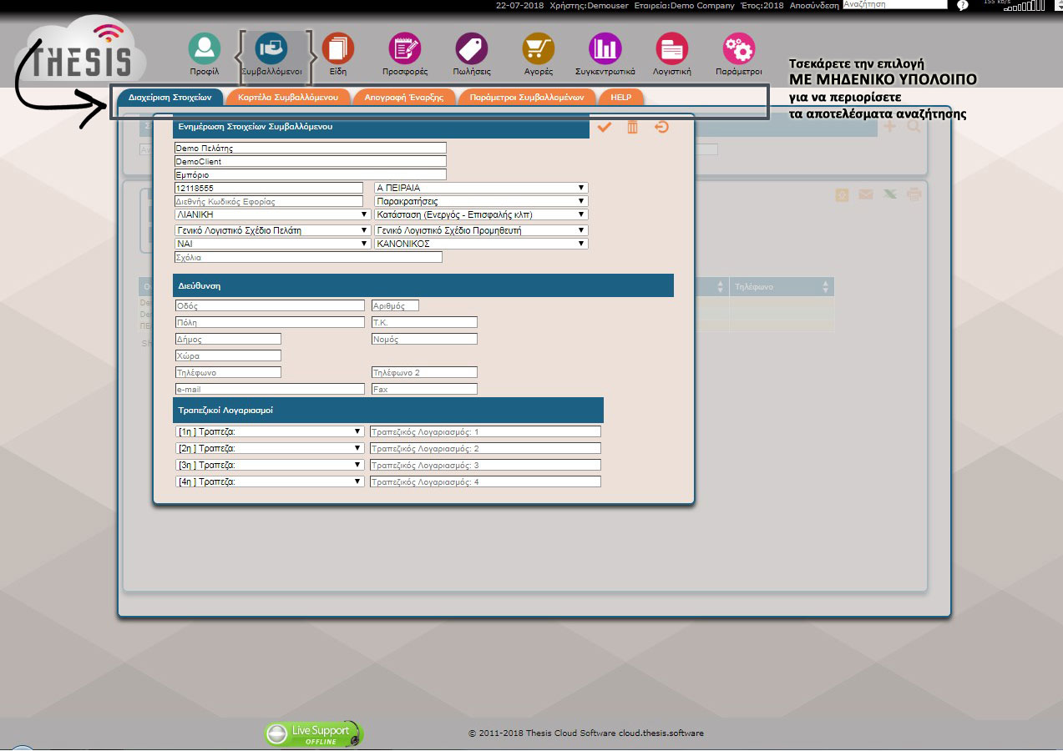Click the trash delete icon in form
Screen dimensions: 1063x751
click(x=633, y=127)
